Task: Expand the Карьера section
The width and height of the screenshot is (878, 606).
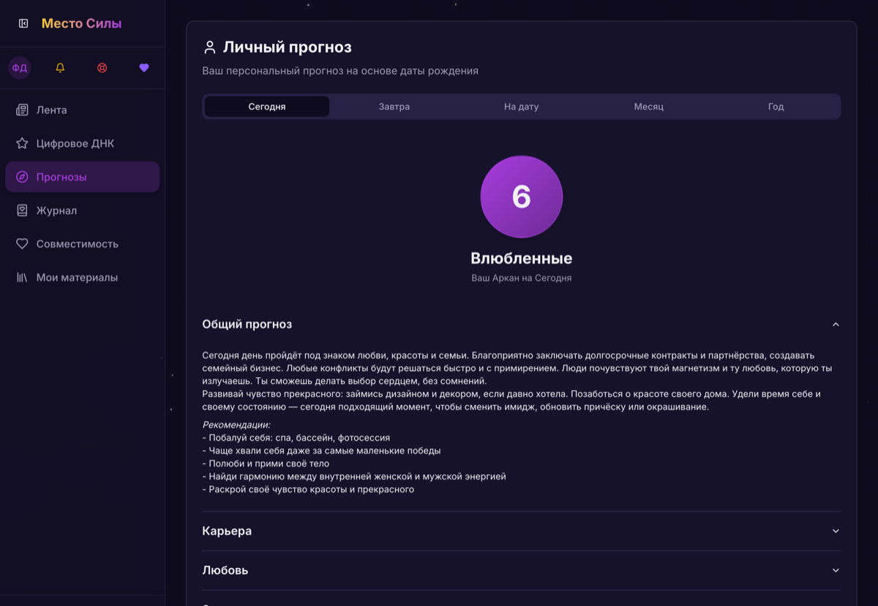Action: pyautogui.click(x=521, y=531)
